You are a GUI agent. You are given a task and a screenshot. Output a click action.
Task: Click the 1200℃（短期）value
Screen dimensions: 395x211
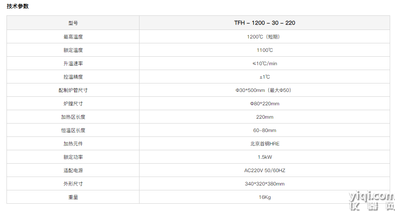tap(264, 37)
